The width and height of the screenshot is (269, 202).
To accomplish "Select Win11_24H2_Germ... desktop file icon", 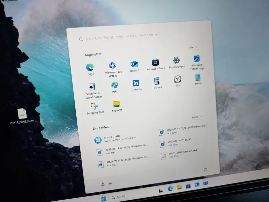I will [x=23, y=116].
